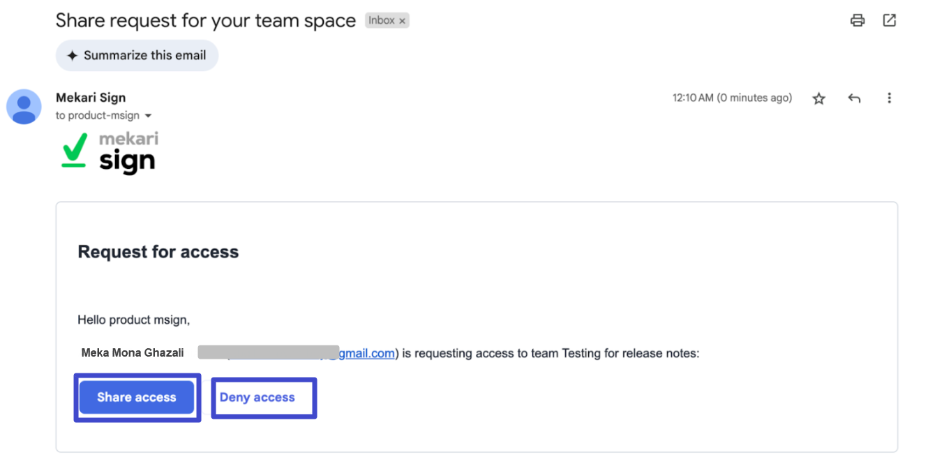Viewport: 928px width, 462px height.
Task: Open the requester's gmail.com email link
Action: coord(310,353)
